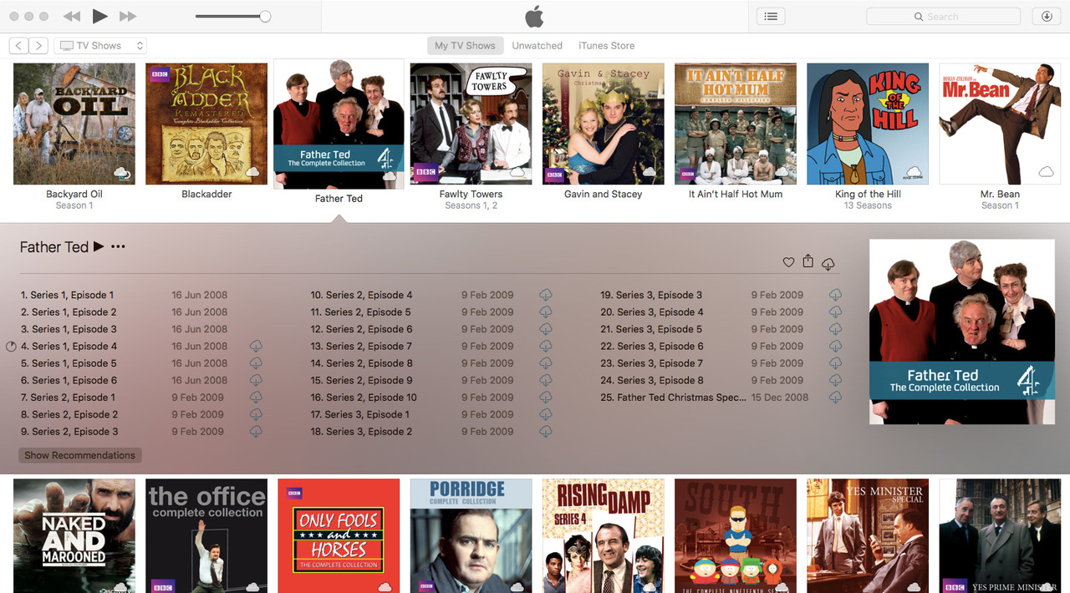Download Series 3, Episode 3 from cloud
Image resolution: width=1070 pixels, height=593 pixels.
(x=835, y=295)
